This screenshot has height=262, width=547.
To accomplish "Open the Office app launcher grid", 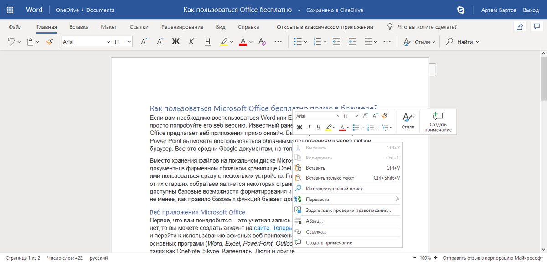I will (x=10, y=10).
